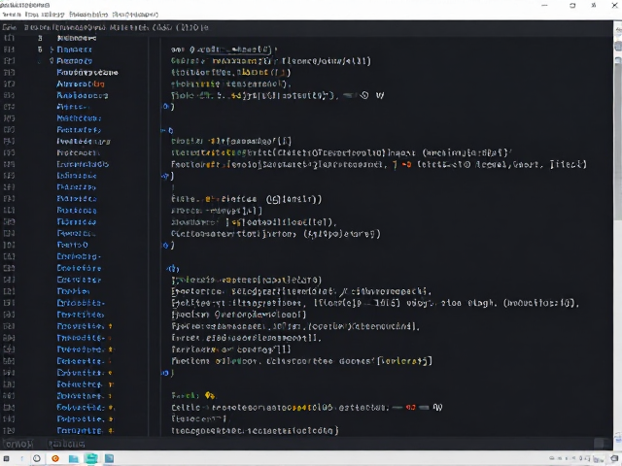
Task: Open the leftmost menu in the menu bar
Action: point(12,15)
